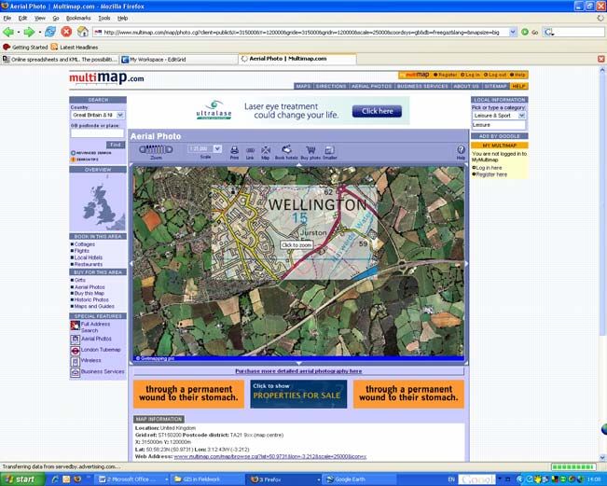This screenshot has height=486, width=607.
Task: Open the Leisure & Sport category dropdown
Action: [499, 116]
